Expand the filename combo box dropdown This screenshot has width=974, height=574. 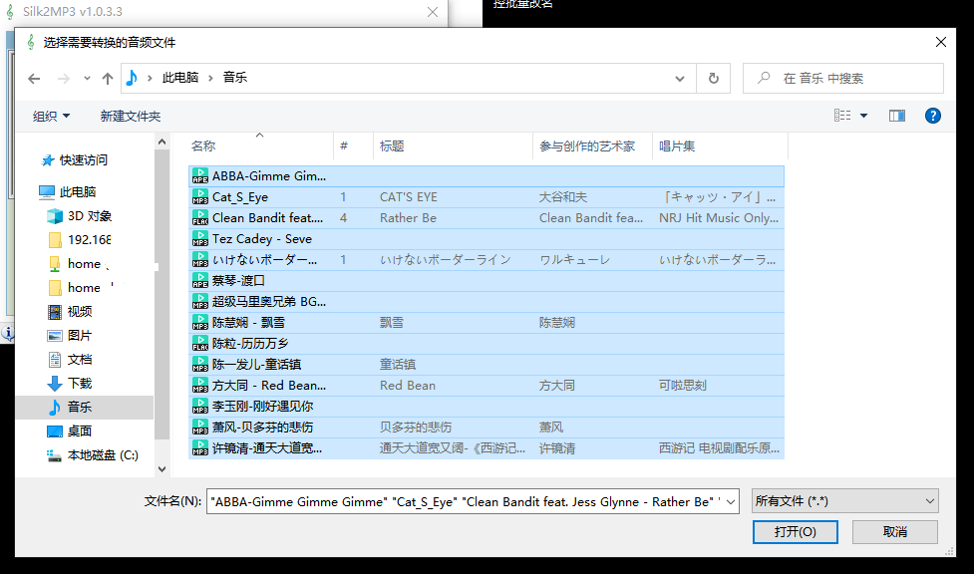tap(731, 502)
